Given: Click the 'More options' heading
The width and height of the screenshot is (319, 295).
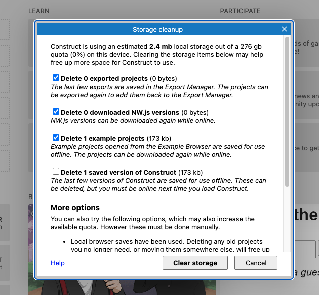Looking at the screenshot, I should (75, 208).
